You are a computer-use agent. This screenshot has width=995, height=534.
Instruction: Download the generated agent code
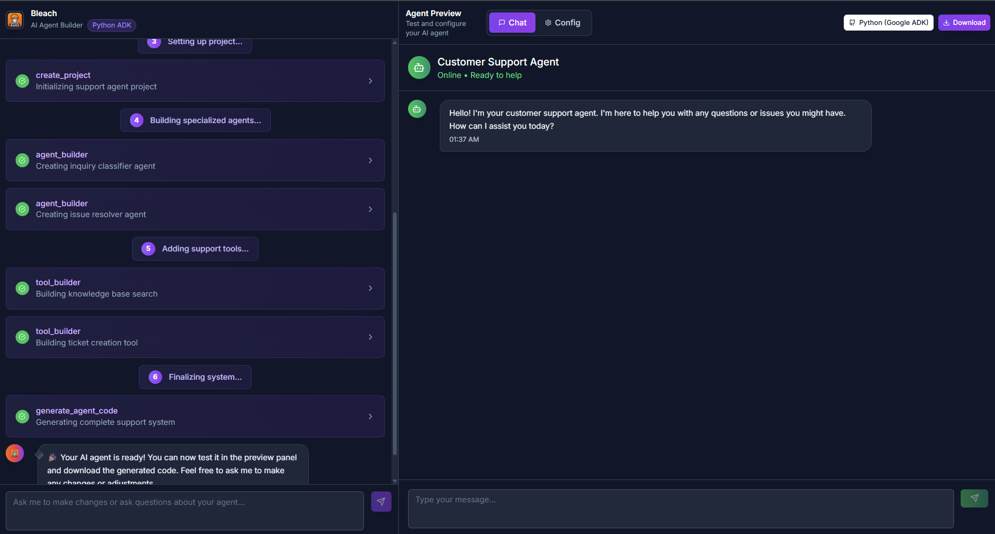(964, 22)
